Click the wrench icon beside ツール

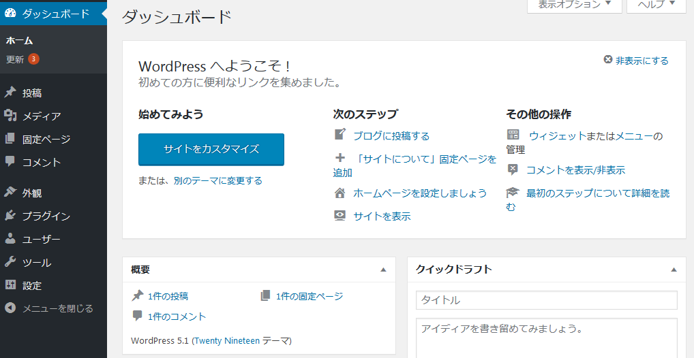pos(11,262)
